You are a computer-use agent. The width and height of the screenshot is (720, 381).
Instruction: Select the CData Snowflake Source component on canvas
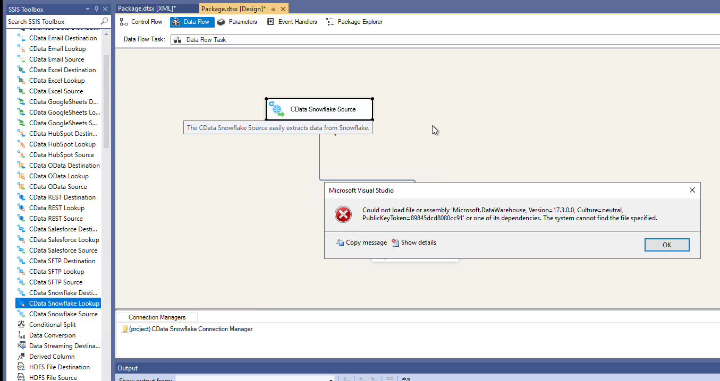click(x=319, y=109)
